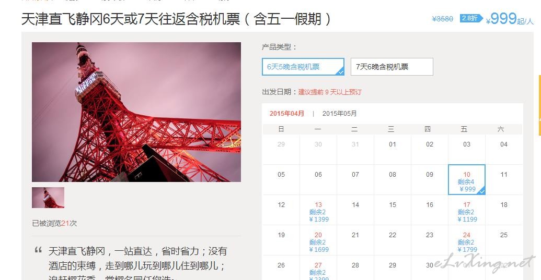541x280 pixels.
Task: Click the yellow side tab at right edge
Action: coord(539,105)
